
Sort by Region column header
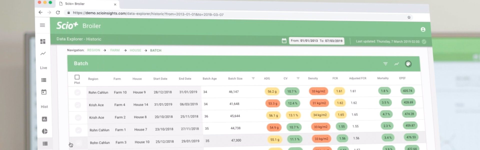click(x=93, y=79)
